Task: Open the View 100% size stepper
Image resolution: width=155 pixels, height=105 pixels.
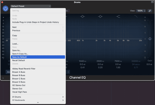Action: click(141, 11)
